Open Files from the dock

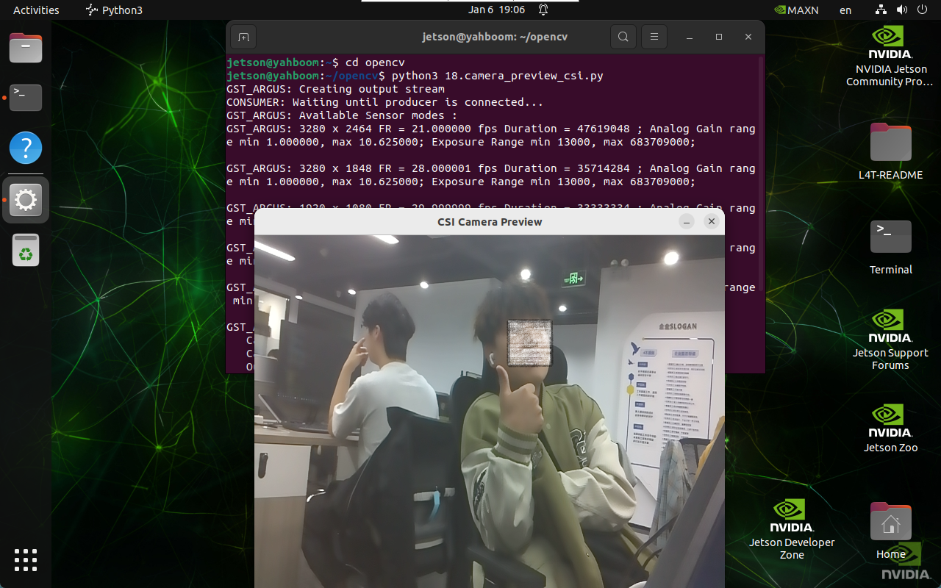[x=26, y=49]
